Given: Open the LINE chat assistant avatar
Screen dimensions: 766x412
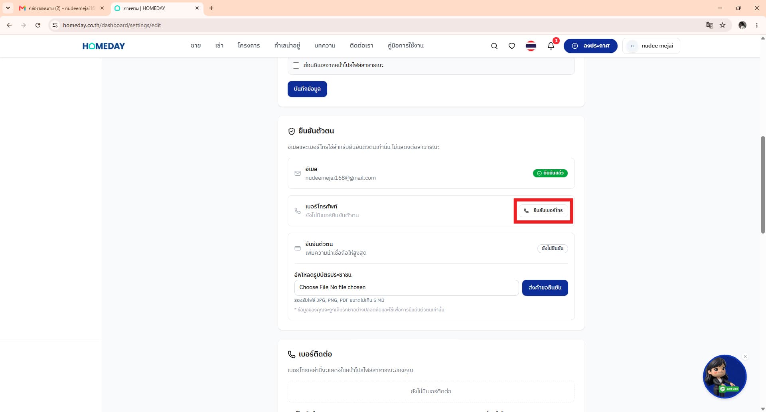Looking at the screenshot, I should point(725,376).
